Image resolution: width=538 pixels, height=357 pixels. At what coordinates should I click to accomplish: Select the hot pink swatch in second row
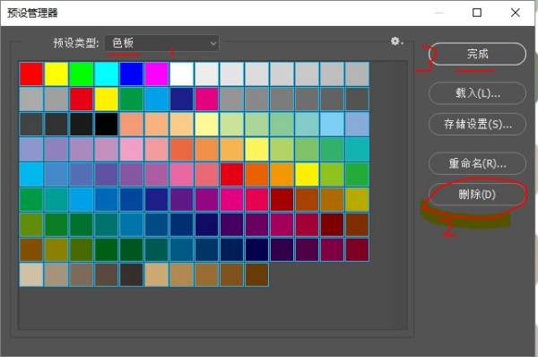pos(206,99)
